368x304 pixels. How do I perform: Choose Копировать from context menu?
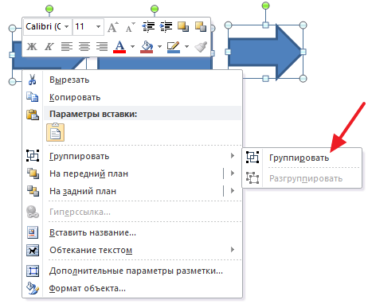click(x=132, y=97)
